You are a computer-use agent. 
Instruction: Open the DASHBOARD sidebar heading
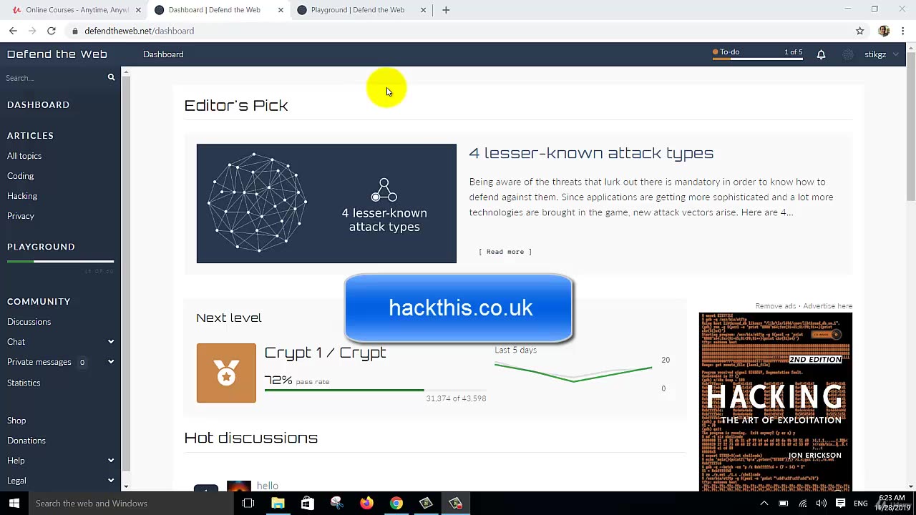39,104
